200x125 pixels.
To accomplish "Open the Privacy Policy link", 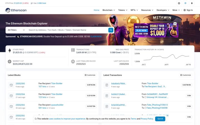I will coord(147,119).
